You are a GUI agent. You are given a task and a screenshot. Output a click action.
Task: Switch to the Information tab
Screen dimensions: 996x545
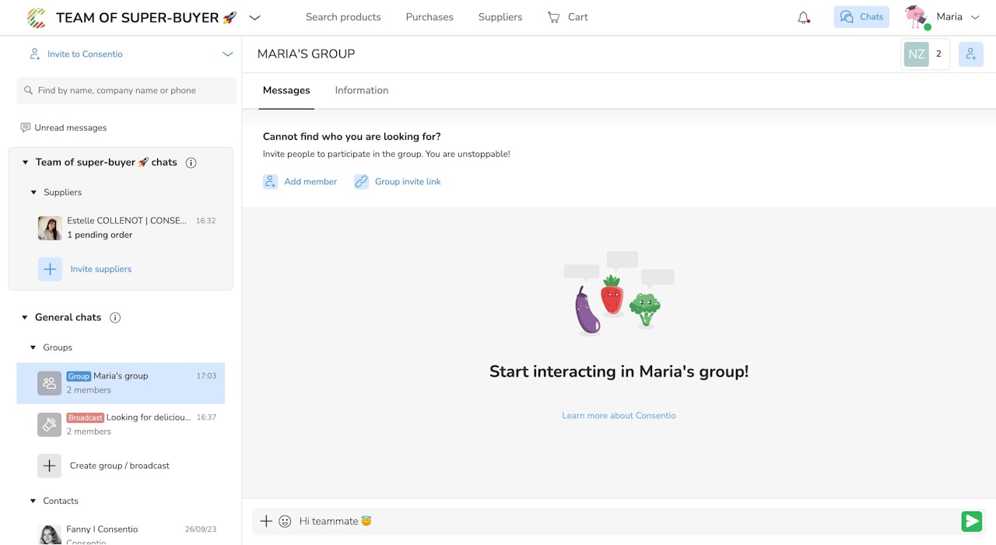[x=361, y=91]
